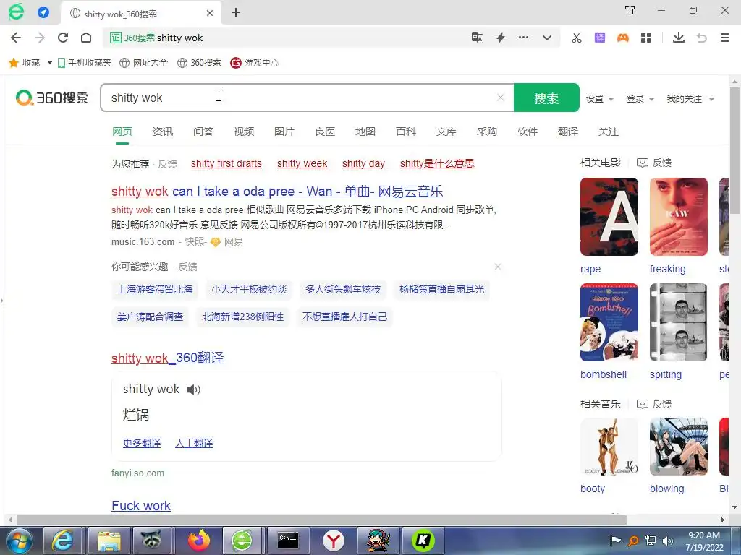The width and height of the screenshot is (741, 555).
Task: Expand the 设置 dropdown
Action: [600, 98]
